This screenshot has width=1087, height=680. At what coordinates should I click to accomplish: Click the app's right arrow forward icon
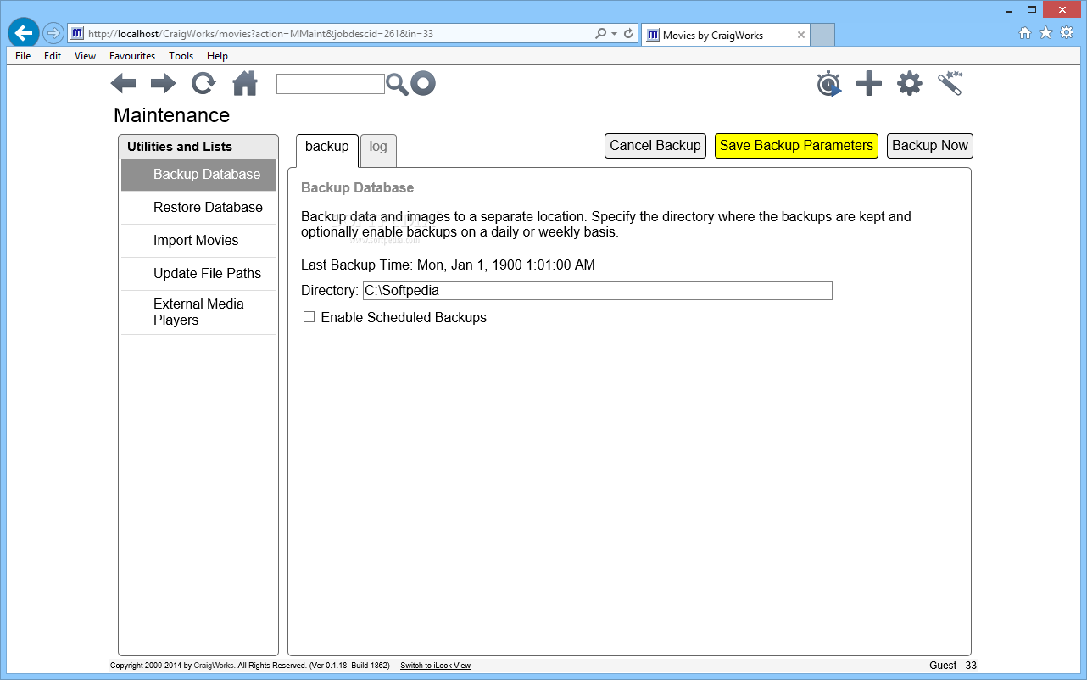tap(164, 83)
